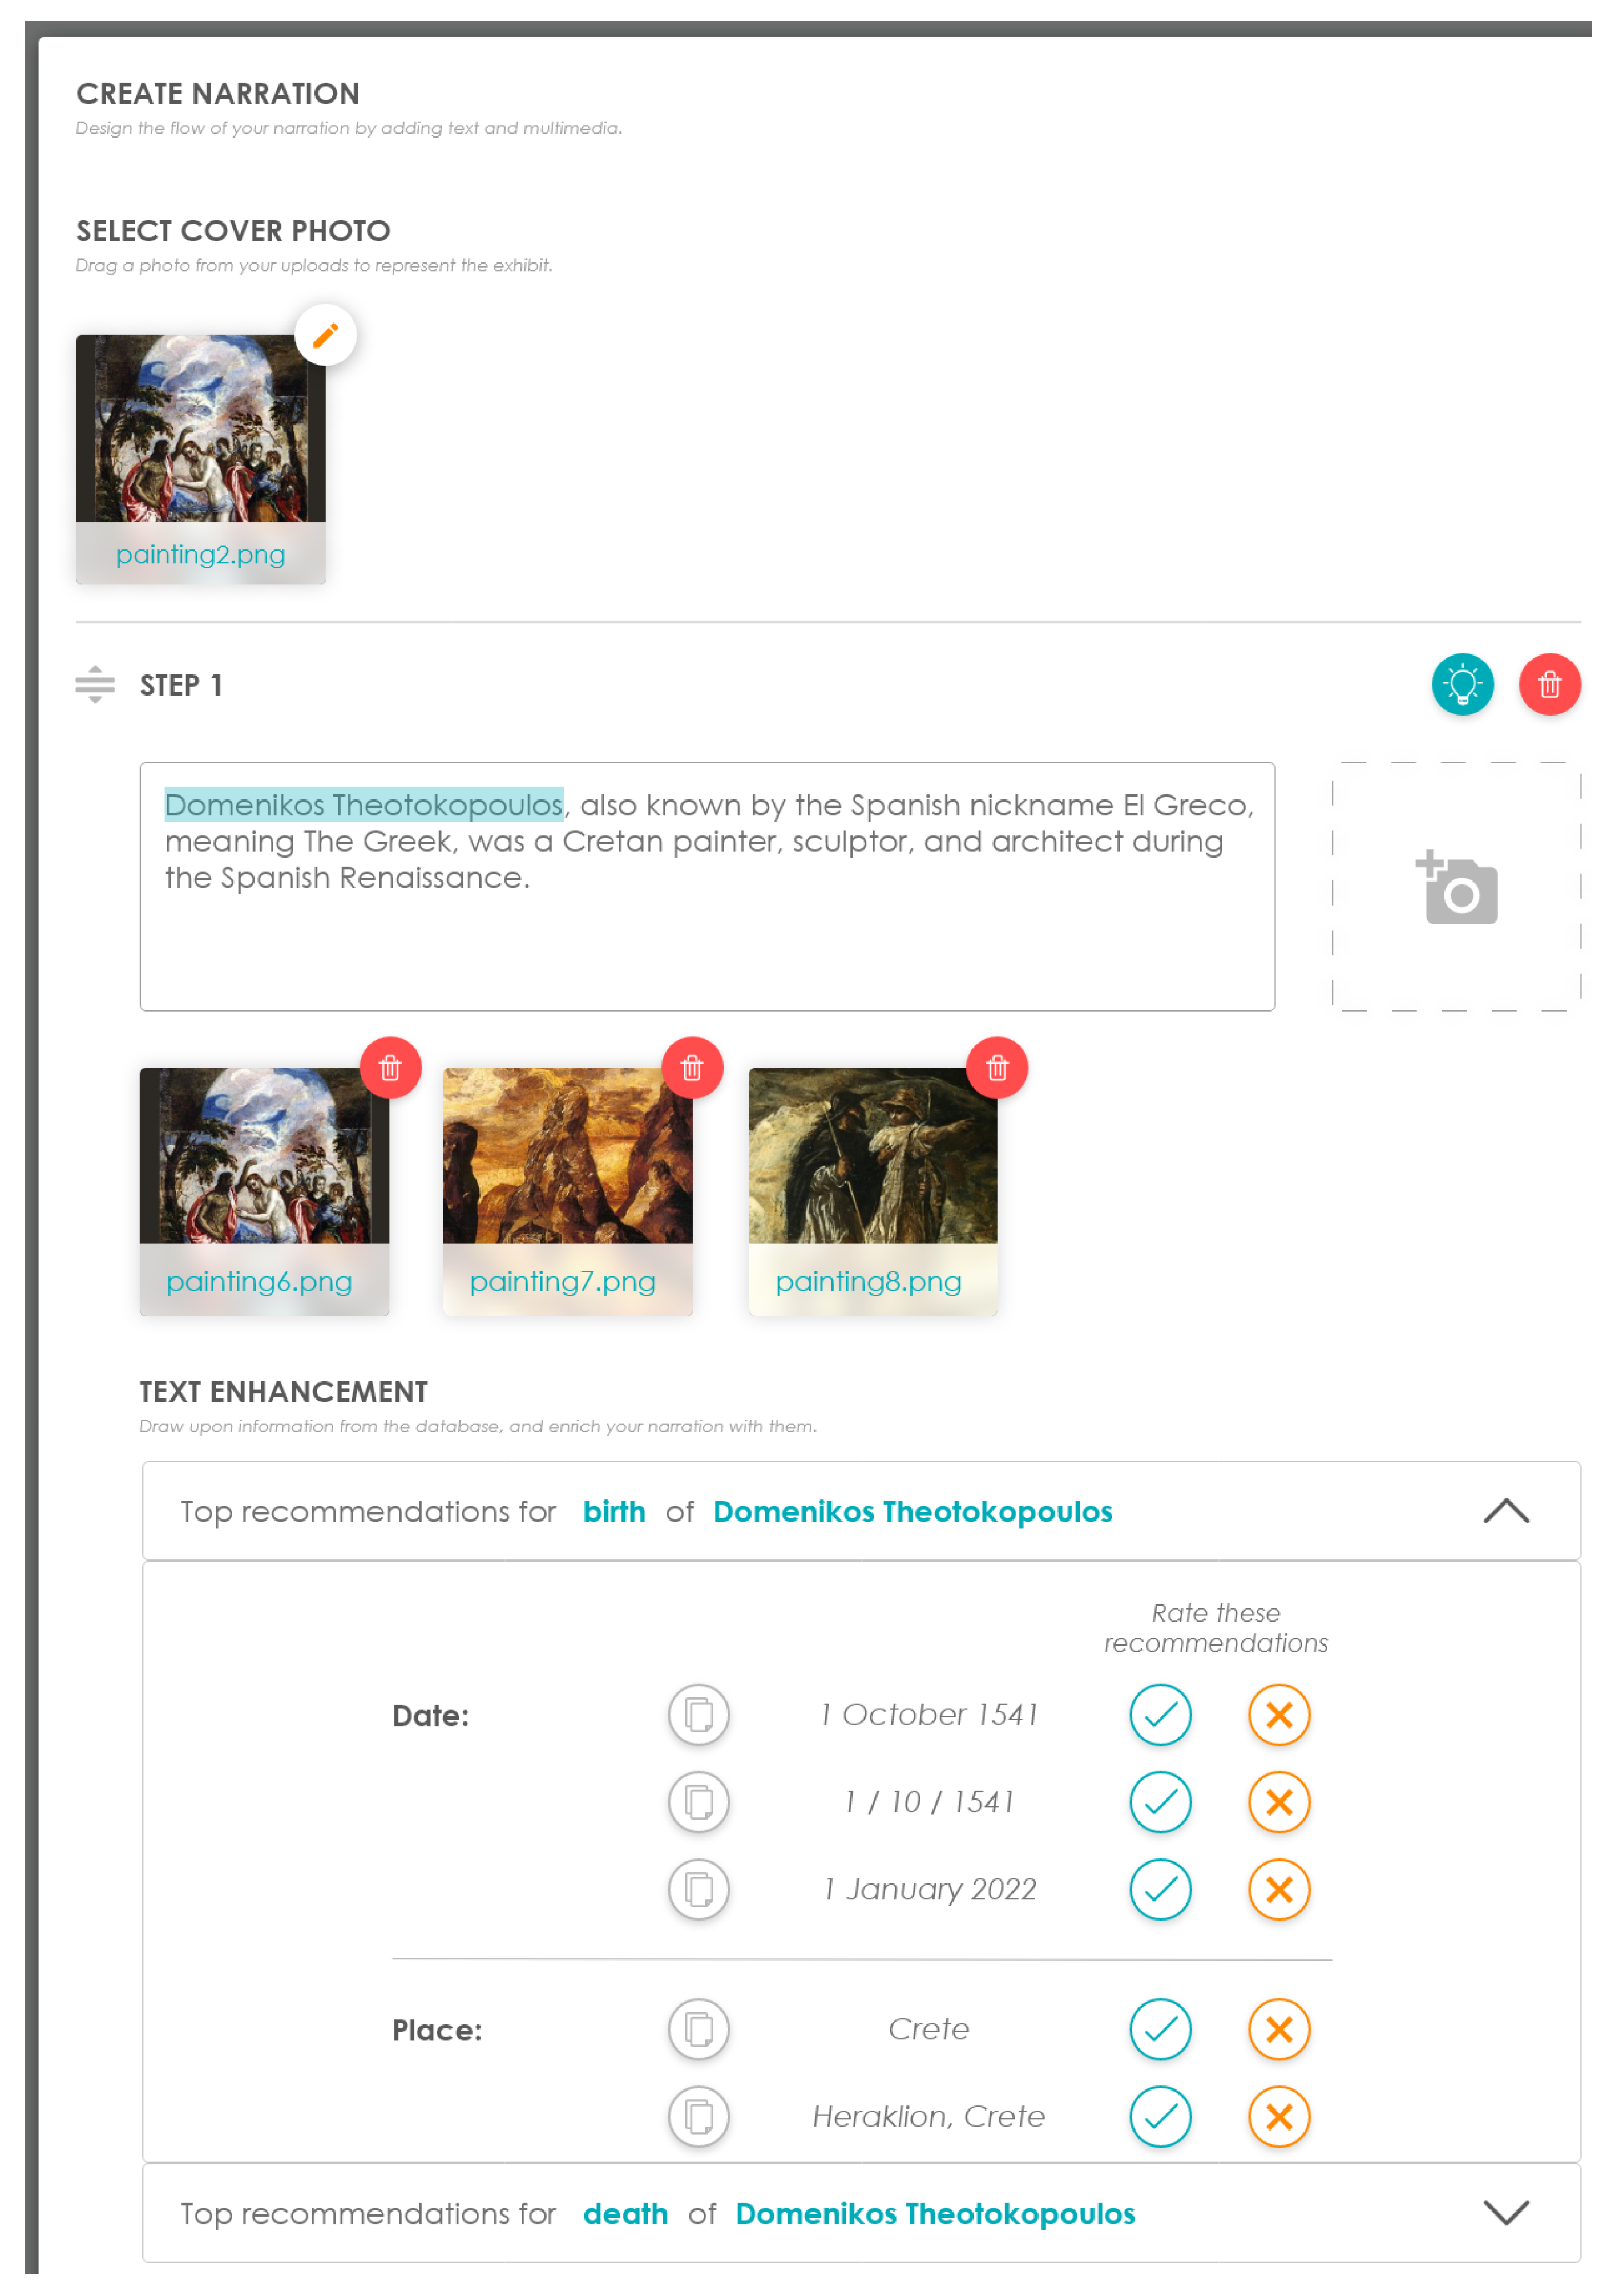Click the 'Heraklion, Crete' place value
This screenshot has width=1623, height=2296.
point(929,2116)
